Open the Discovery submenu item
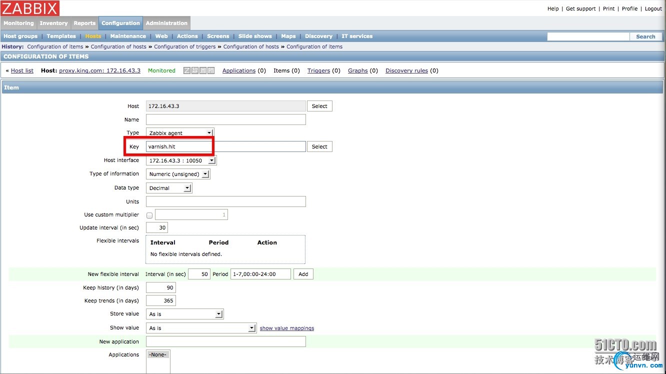 coord(318,36)
